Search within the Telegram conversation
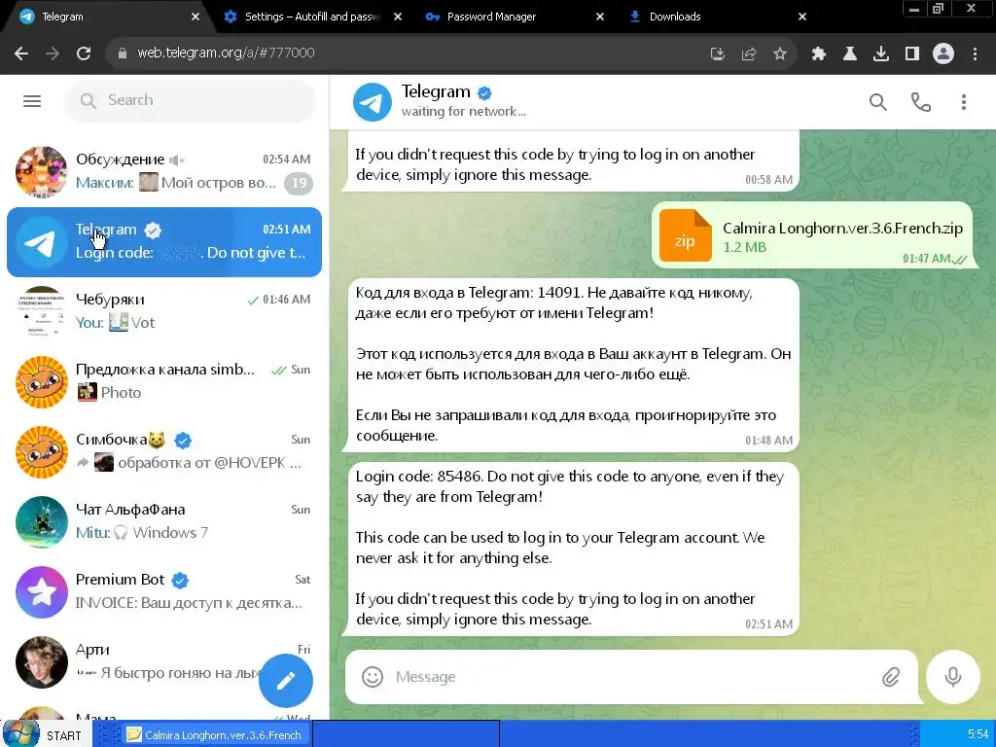Image resolution: width=996 pixels, height=747 pixels. [878, 101]
